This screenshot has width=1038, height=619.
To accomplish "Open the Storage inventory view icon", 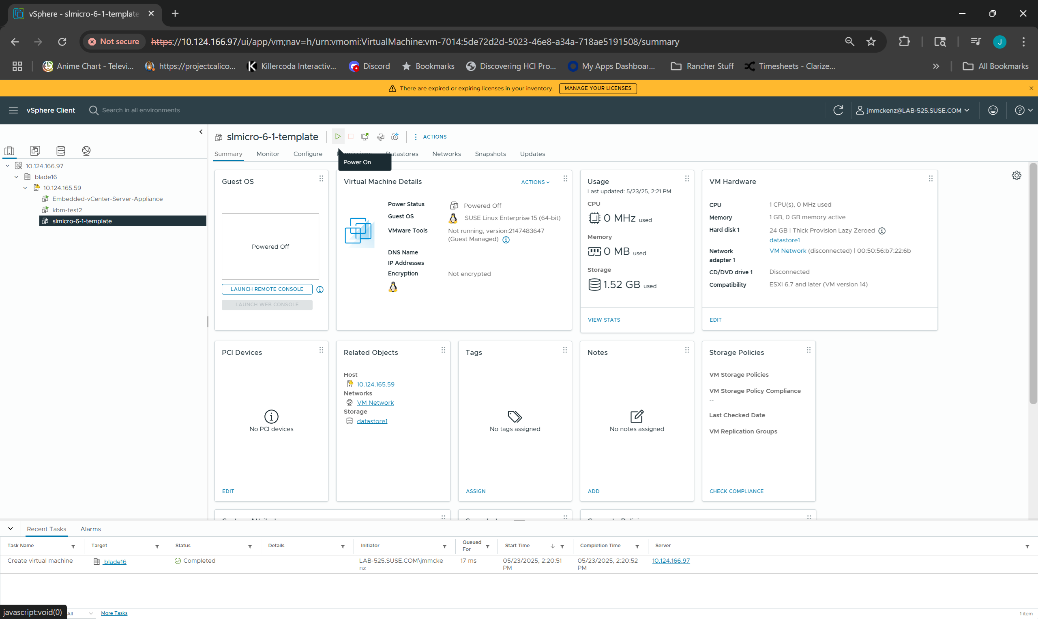I will [x=60, y=151].
